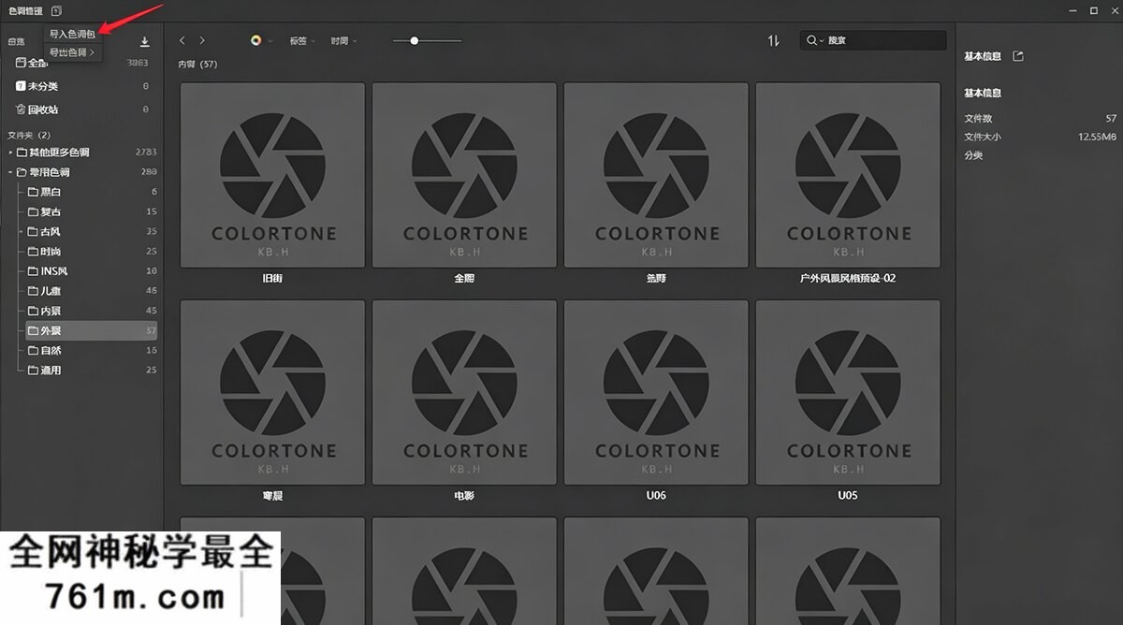The image size is (1123, 625).
Task: Click the 分类 label in info panel
Action: click(974, 155)
